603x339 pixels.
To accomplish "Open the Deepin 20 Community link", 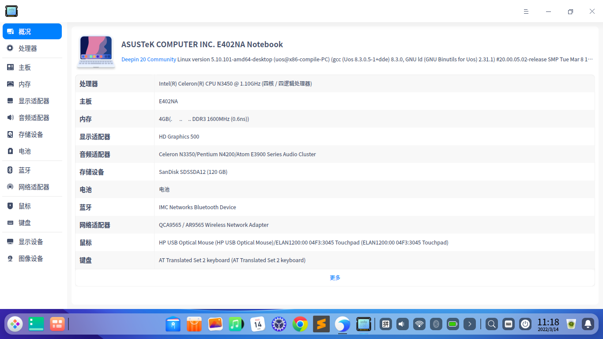I will pos(149,59).
